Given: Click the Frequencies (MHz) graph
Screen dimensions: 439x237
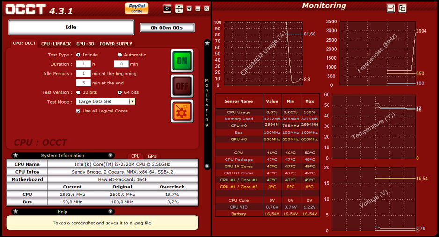Looking at the screenshot, I should point(377,53).
